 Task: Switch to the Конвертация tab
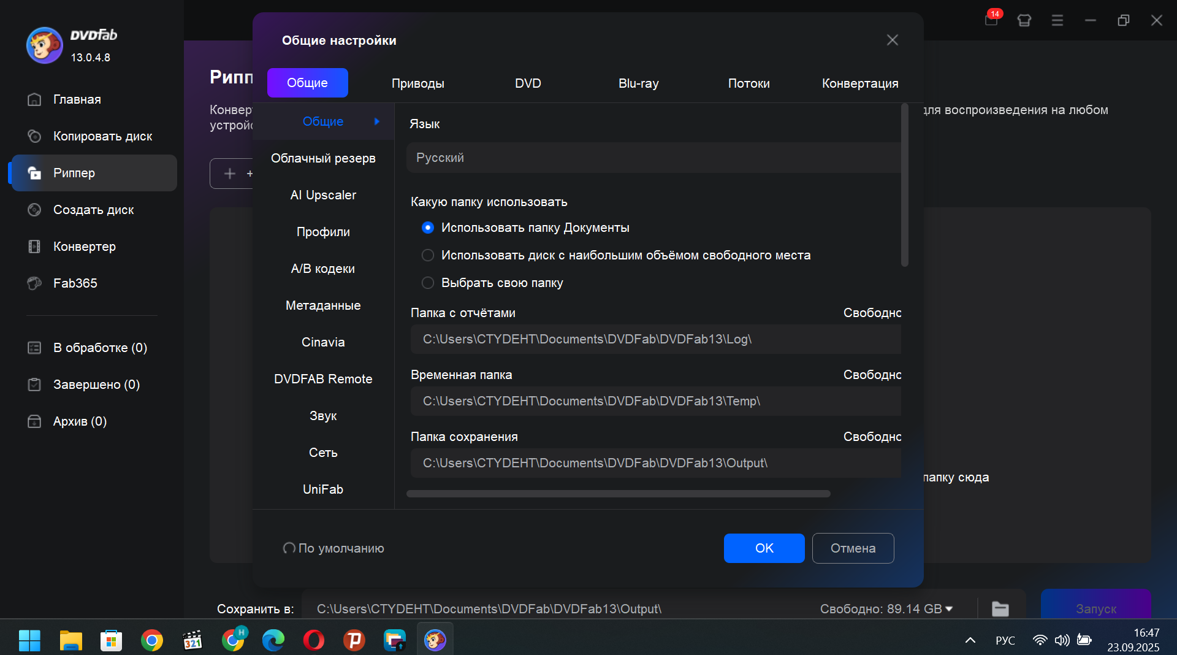tap(860, 83)
